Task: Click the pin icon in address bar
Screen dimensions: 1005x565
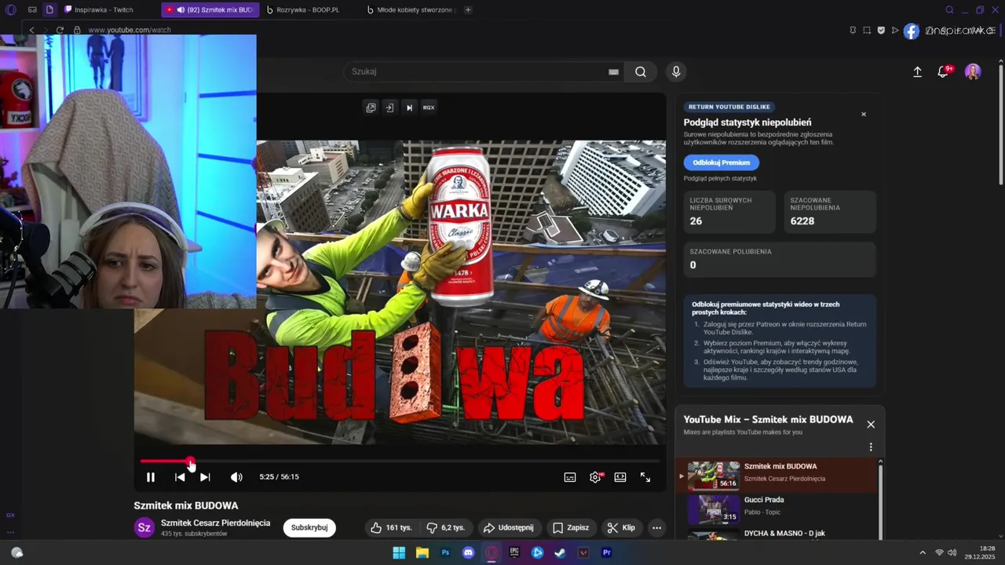Action: point(853,30)
